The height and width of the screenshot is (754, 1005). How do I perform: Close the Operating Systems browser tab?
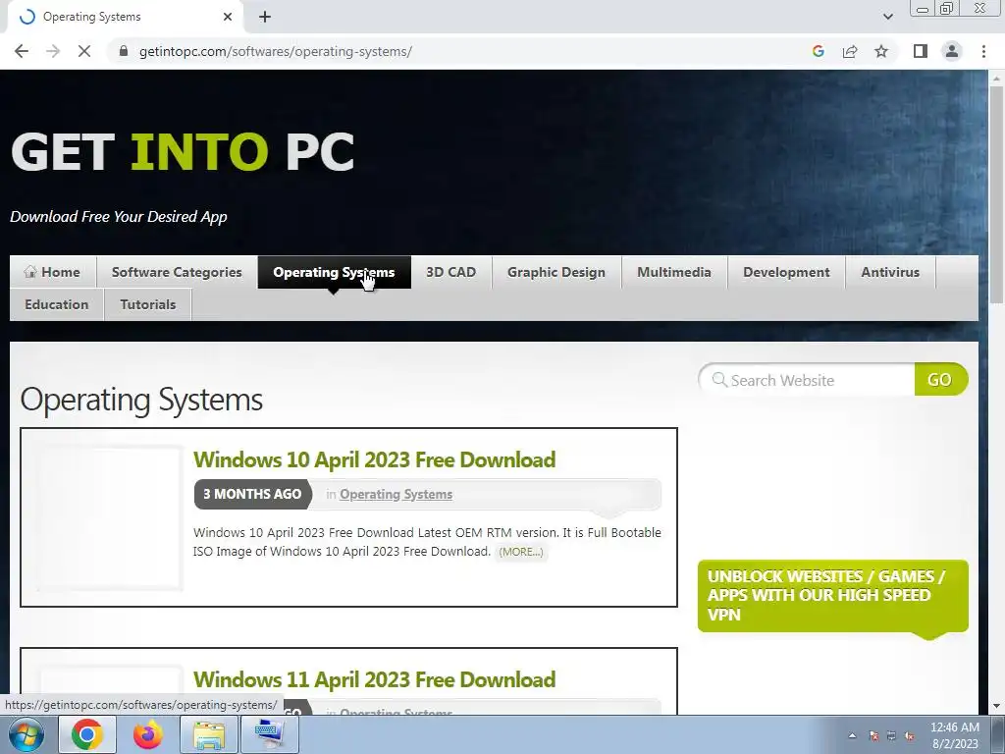pos(227,17)
